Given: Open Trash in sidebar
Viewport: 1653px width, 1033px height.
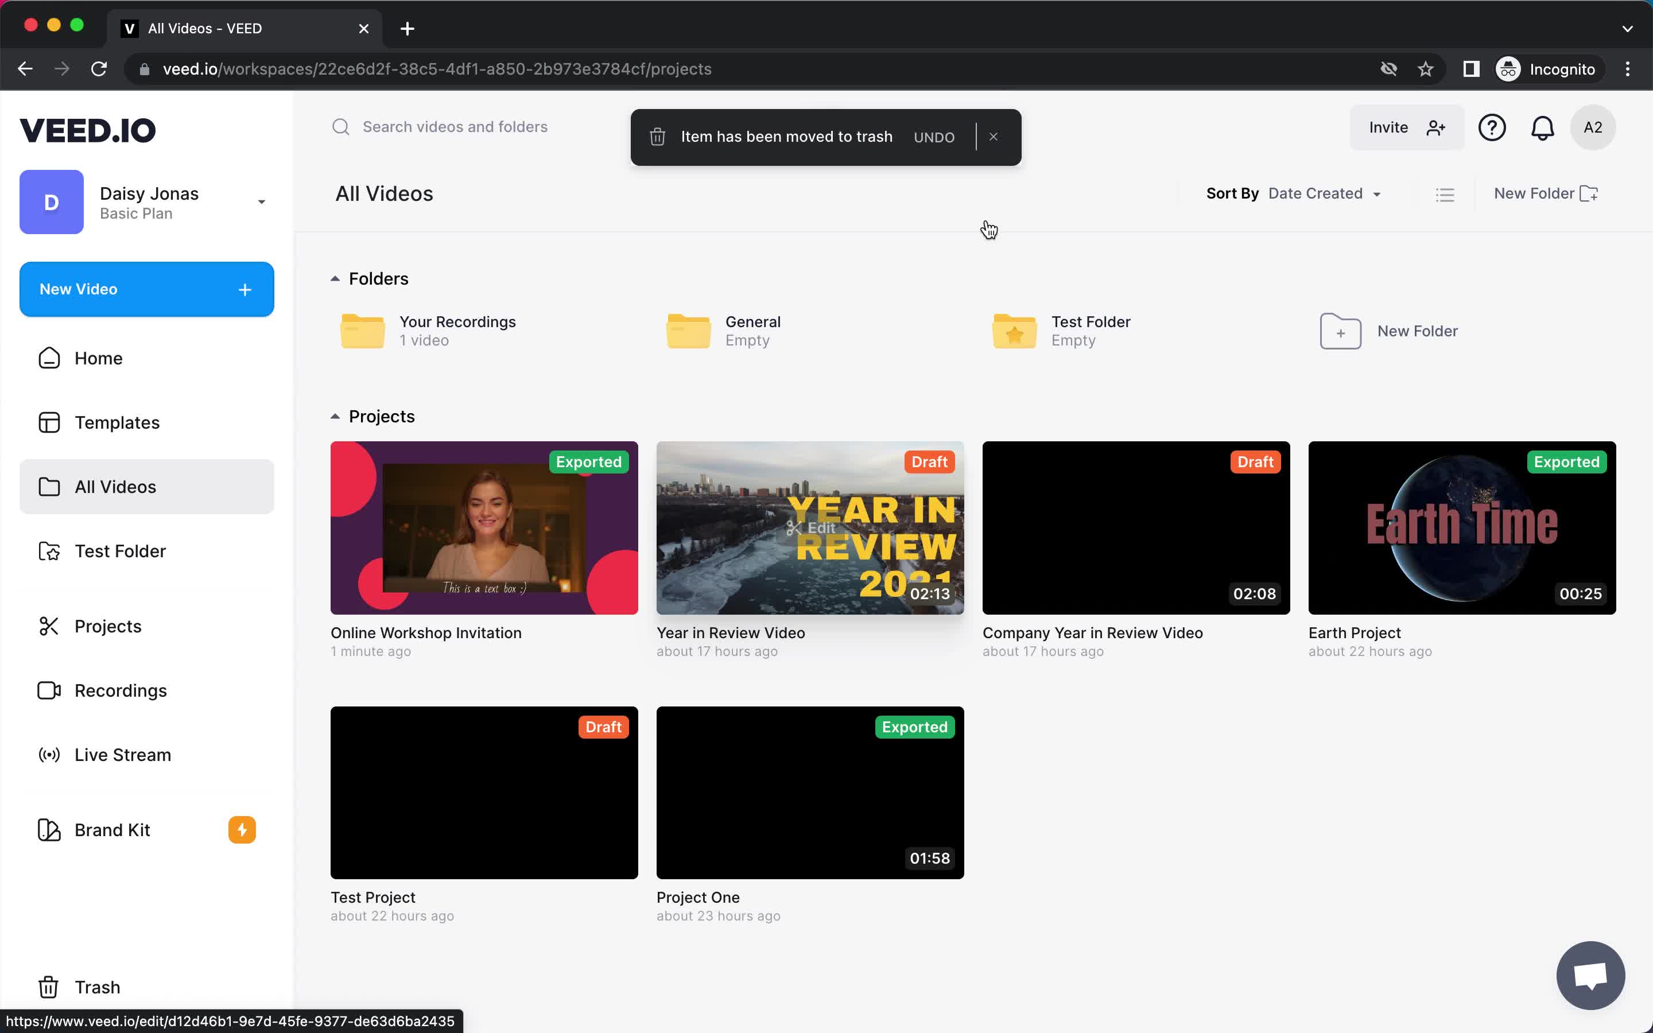Looking at the screenshot, I should click(147, 987).
